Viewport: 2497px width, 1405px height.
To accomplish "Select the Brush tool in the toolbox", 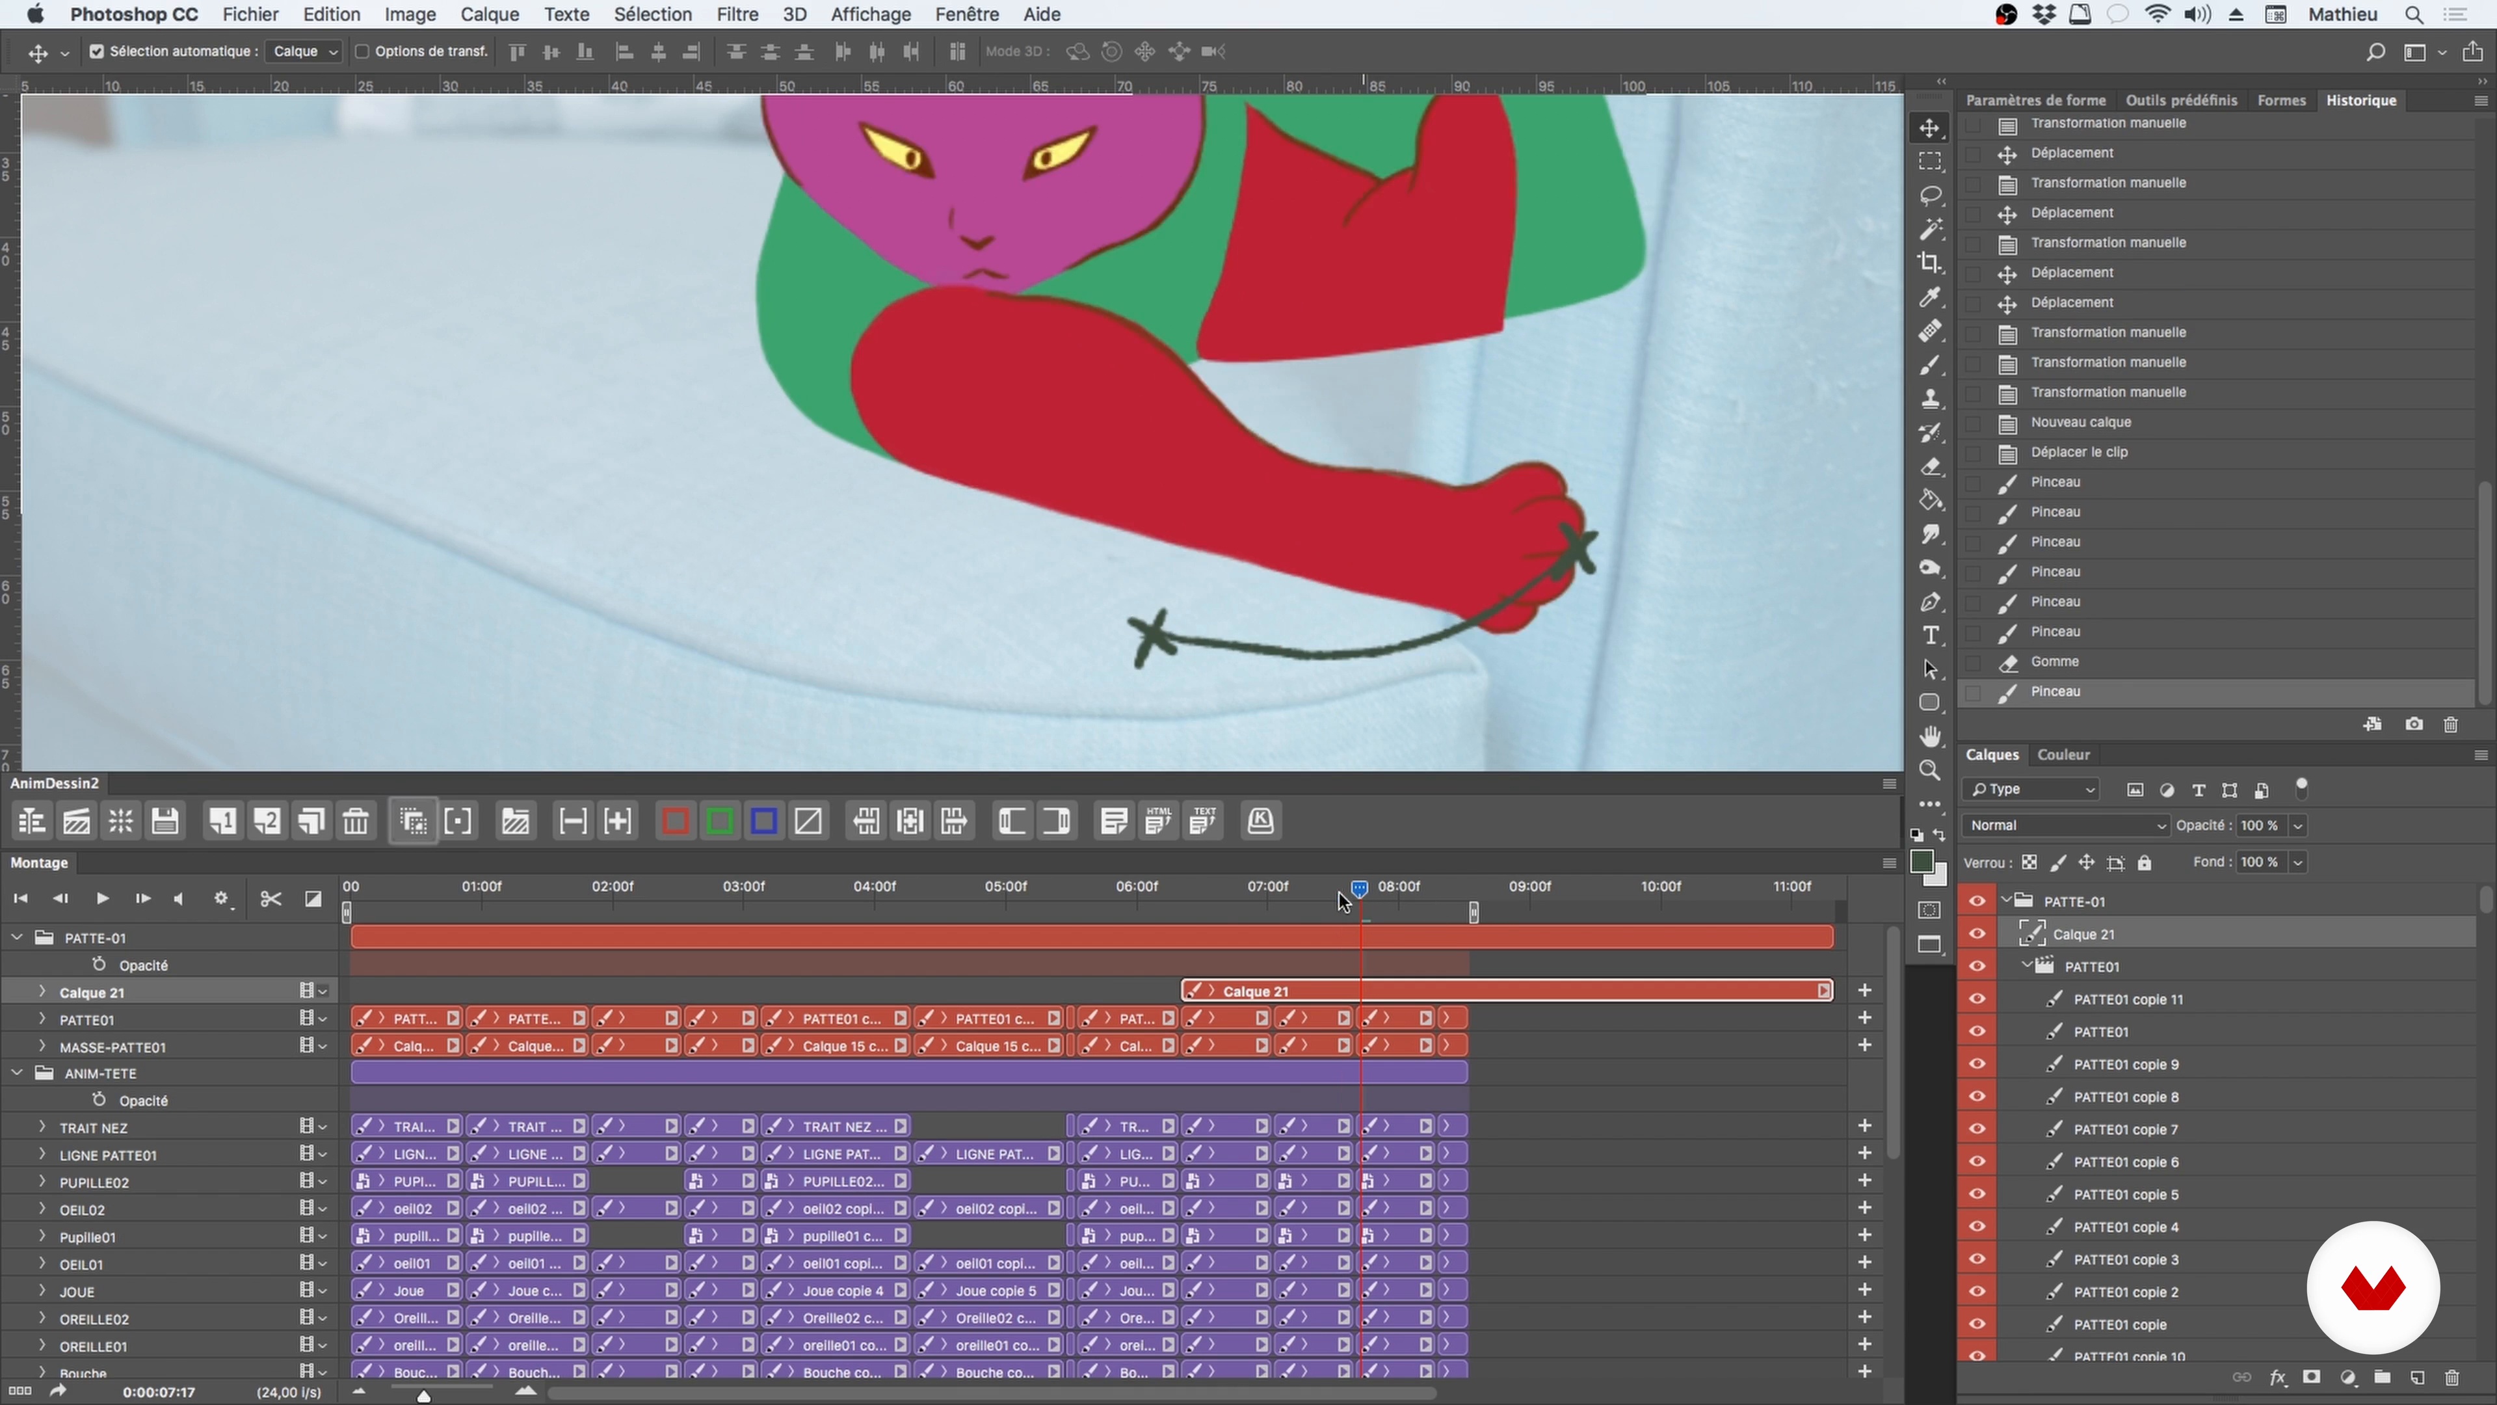I will coord(1930,364).
